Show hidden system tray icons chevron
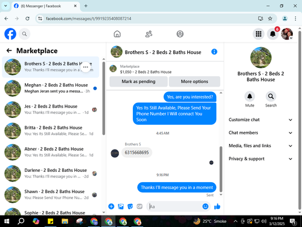This screenshot has height=227, width=302. click(235, 222)
